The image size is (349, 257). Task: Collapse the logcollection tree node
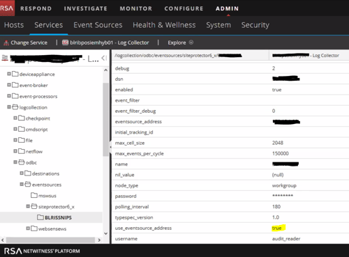coord(9,107)
